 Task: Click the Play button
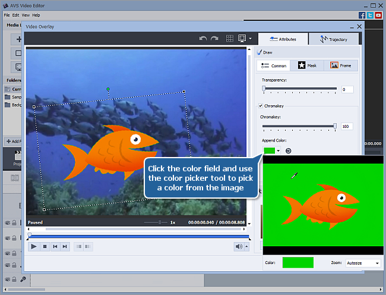(34, 246)
